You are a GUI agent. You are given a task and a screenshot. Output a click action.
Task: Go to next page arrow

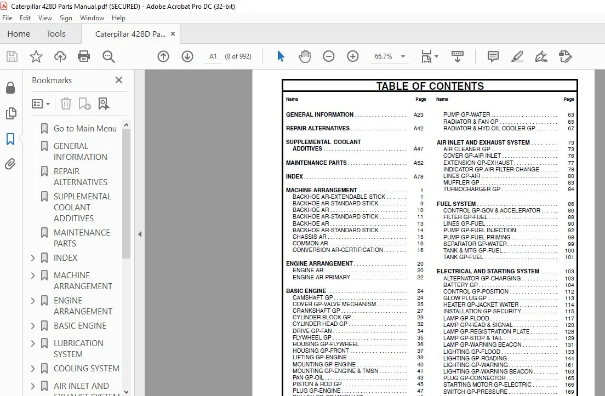coord(187,56)
